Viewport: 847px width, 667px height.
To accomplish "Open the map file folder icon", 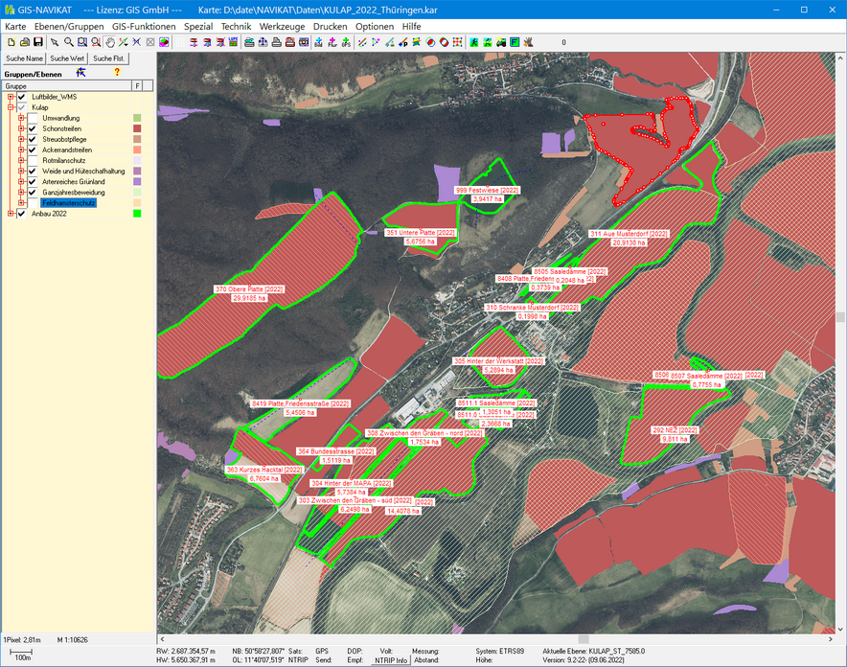I will [x=25, y=43].
